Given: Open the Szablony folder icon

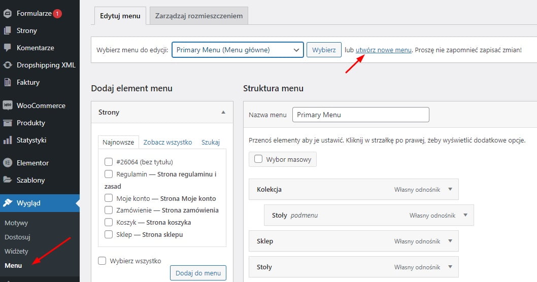Looking at the screenshot, I should coord(7,180).
